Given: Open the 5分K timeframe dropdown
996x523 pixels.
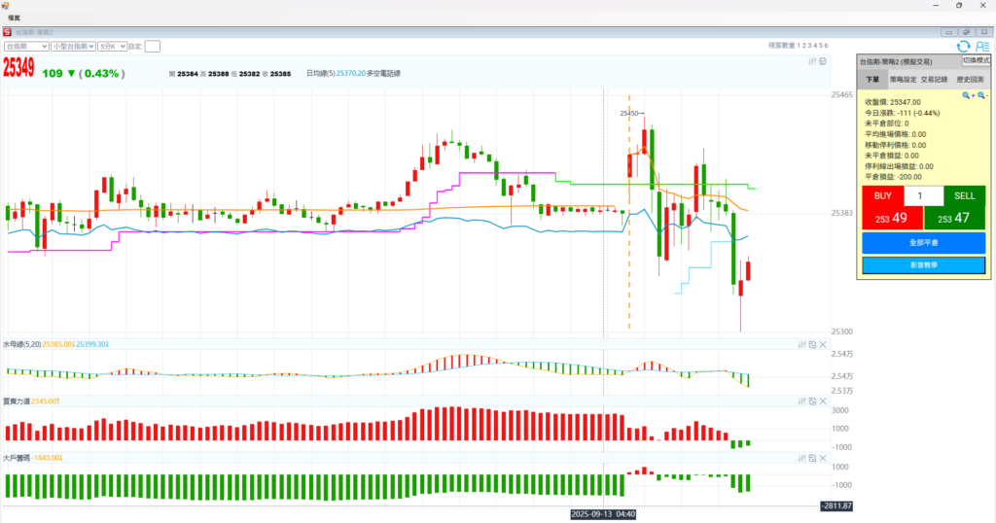Looking at the screenshot, I should coord(112,46).
